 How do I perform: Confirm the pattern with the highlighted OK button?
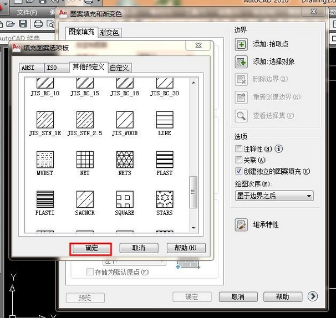coord(91,248)
